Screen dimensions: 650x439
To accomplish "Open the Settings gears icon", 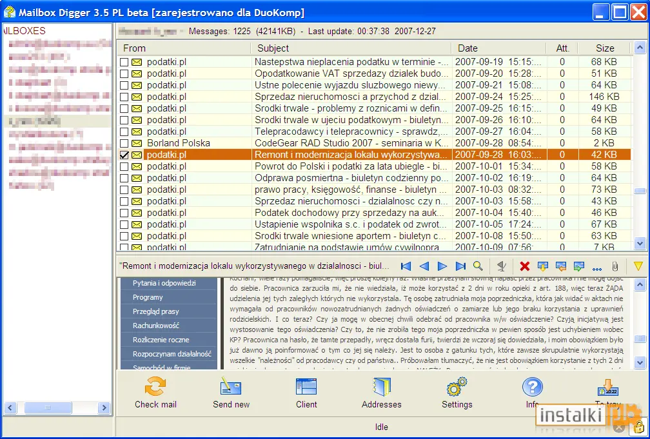I will [457, 392].
